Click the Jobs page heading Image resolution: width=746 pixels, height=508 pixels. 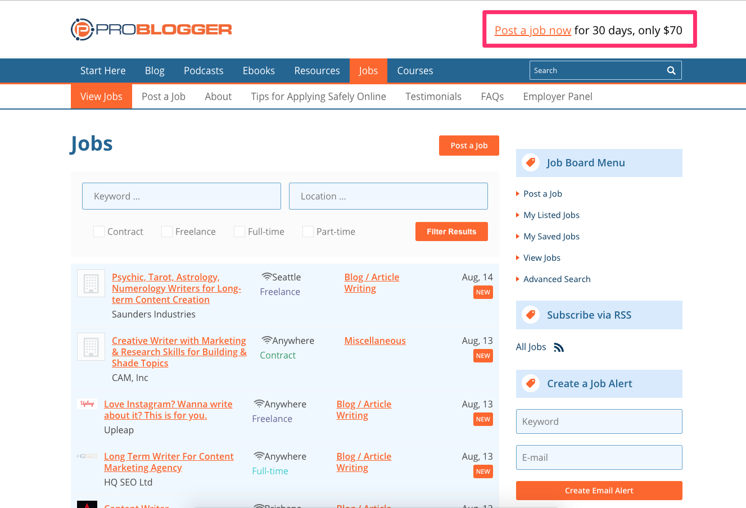92,144
